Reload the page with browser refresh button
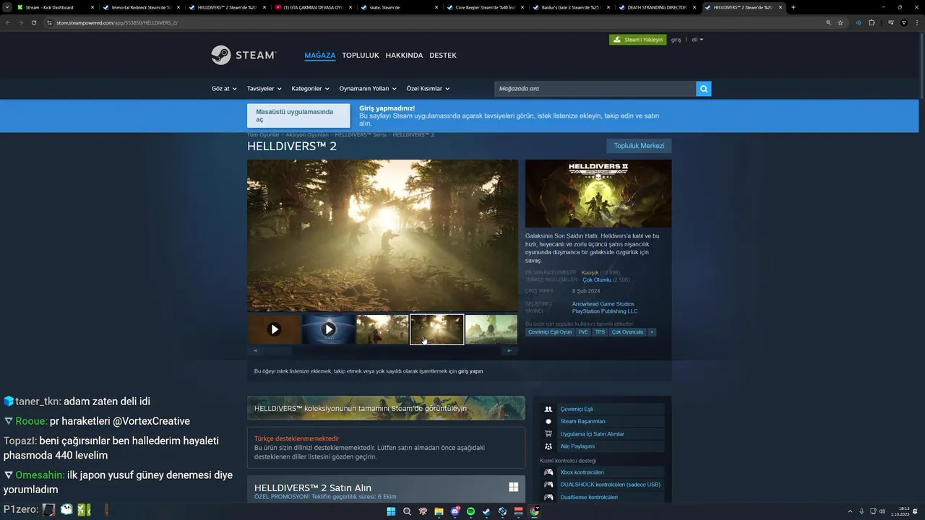Viewport: 925px width, 520px height. pos(33,22)
